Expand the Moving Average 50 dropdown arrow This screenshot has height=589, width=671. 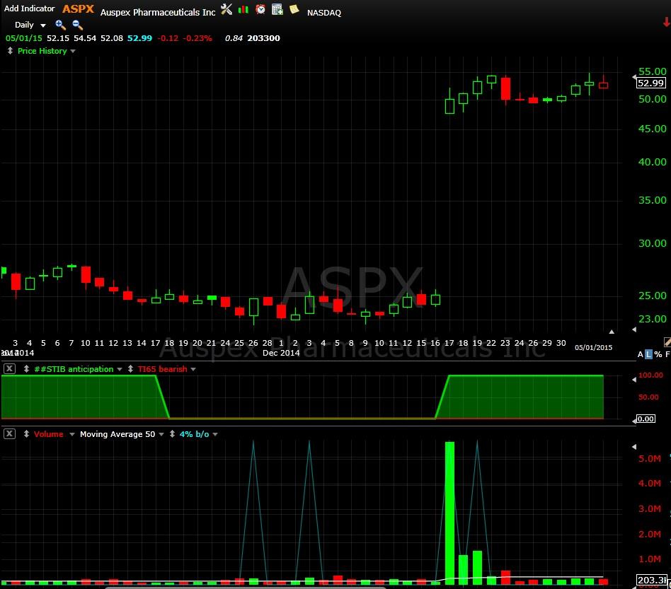click(x=161, y=434)
